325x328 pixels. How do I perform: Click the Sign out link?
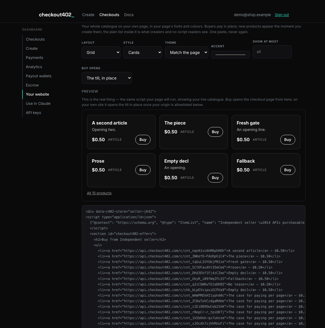[282, 15]
